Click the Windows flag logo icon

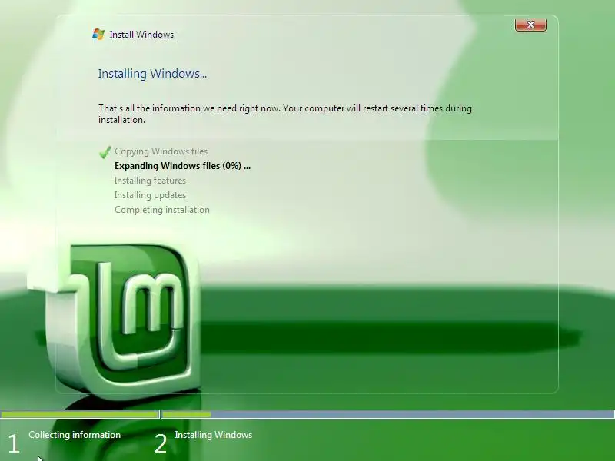[98, 34]
